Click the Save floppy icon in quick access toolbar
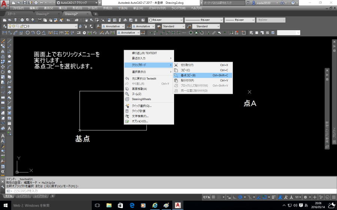Viewport: 337px width, 210px height. (x=24, y=3)
